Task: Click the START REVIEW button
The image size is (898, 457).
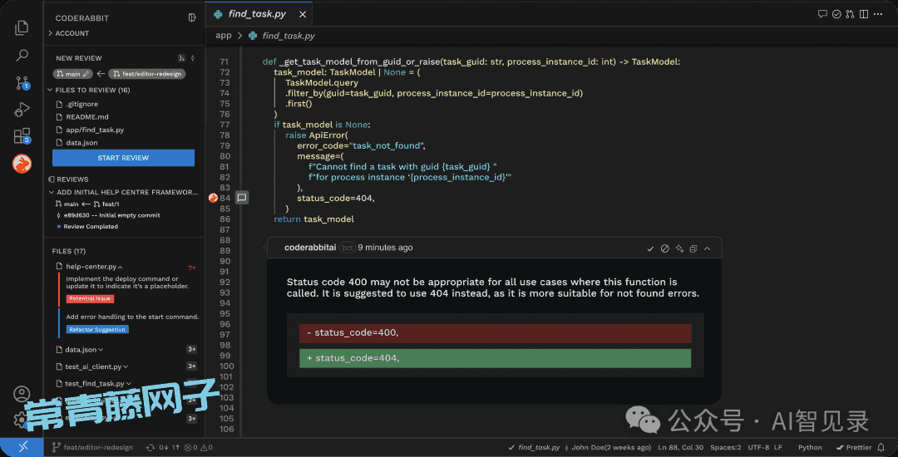Action: 123,158
